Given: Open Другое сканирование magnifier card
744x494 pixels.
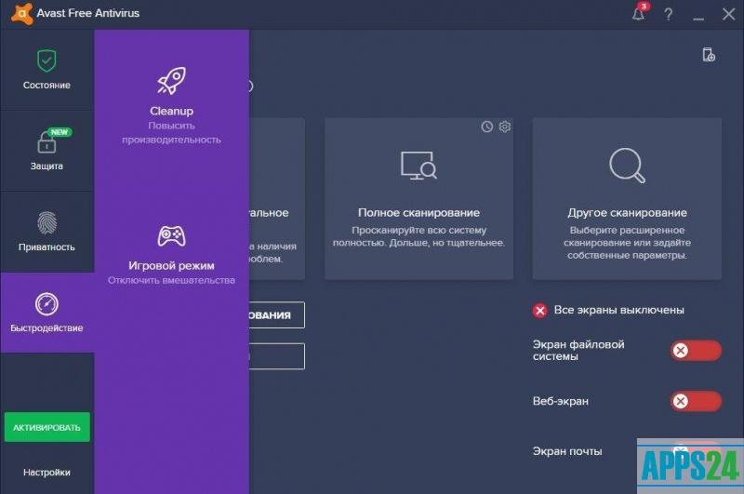Looking at the screenshot, I should pyautogui.click(x=627, y=199).
